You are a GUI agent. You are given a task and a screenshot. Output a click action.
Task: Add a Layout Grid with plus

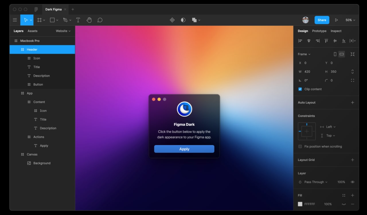click(x=352, y=160)
